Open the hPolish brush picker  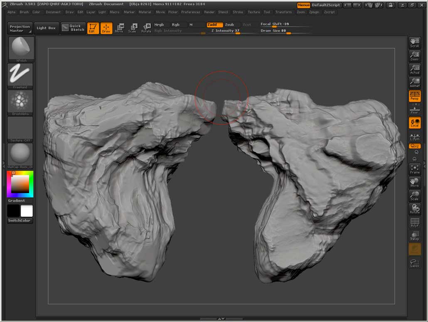click(x=21, y=49)
